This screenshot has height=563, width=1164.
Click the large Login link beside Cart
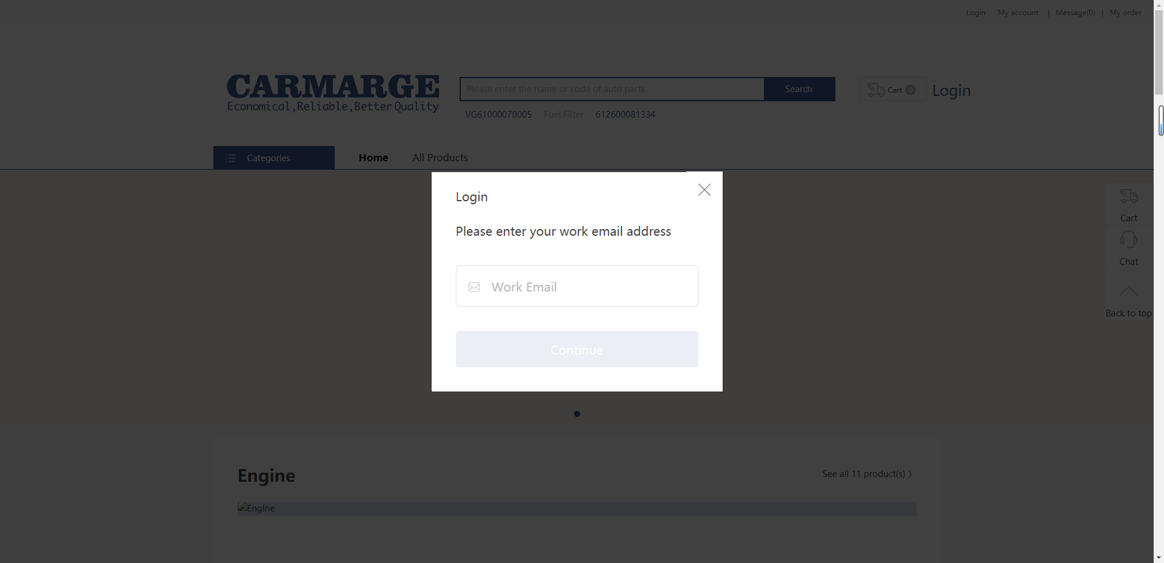pos(951,90)
